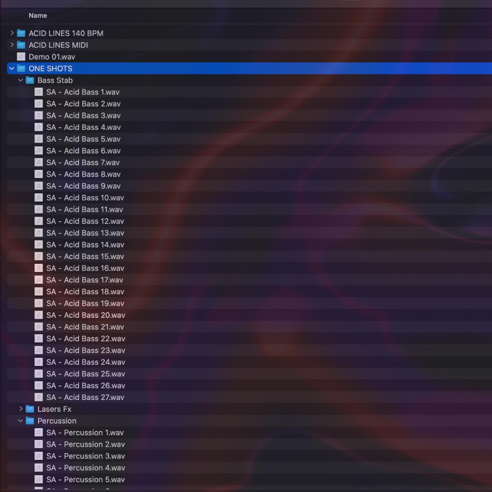Screen dimensions: 492x492
Task: Expand the ACID LINES MIDI folder
Action: click(x=12, y=45)
